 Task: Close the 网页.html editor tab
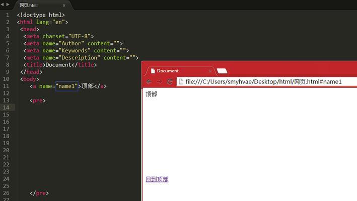point(64,6)
